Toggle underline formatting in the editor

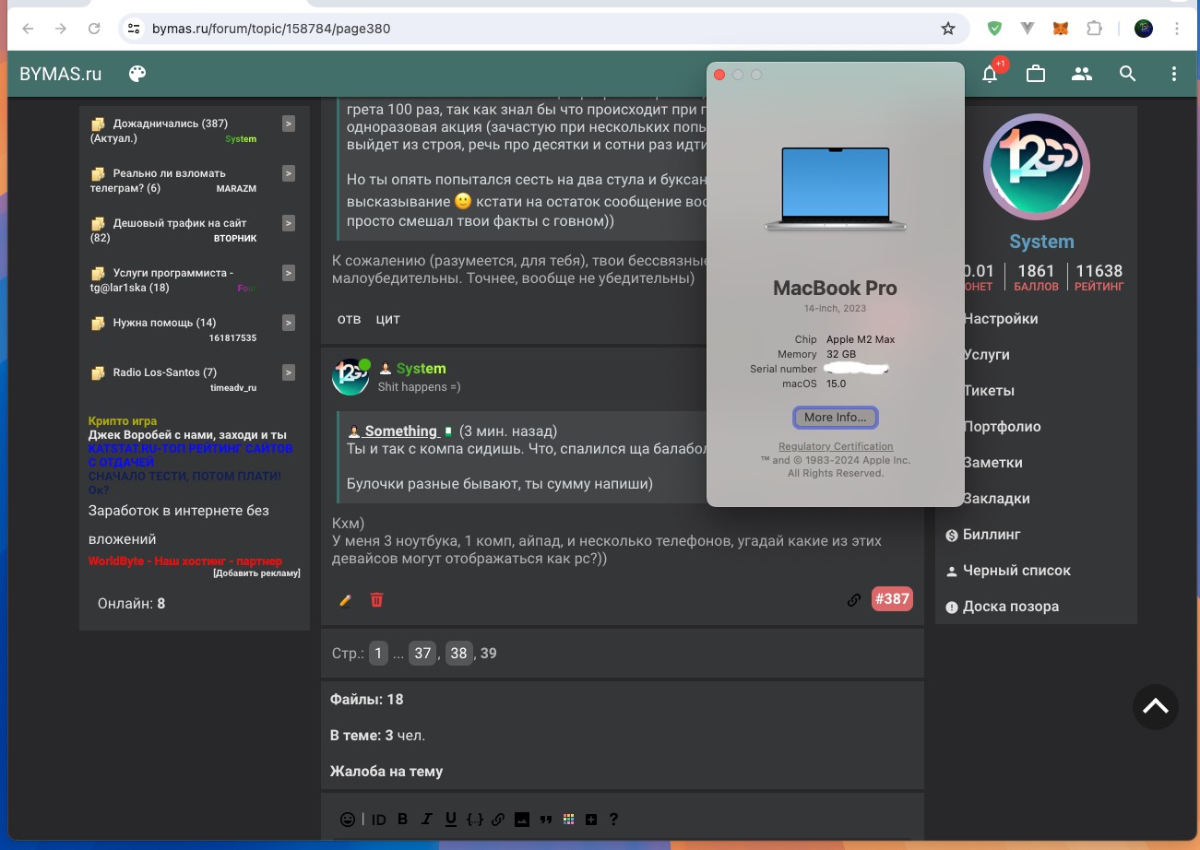click(x=450, y=819)
